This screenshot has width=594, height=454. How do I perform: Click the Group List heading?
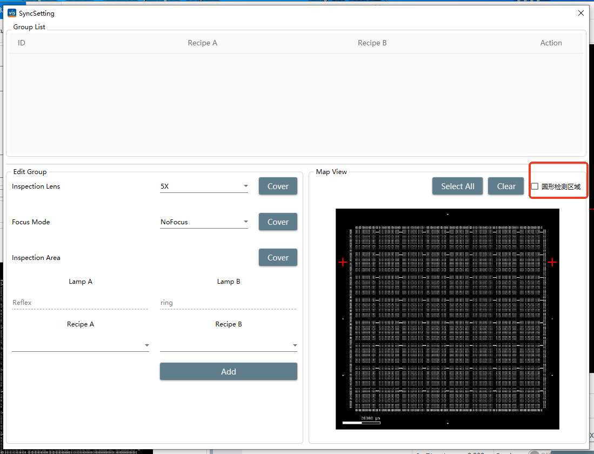[x=29, y=27]
